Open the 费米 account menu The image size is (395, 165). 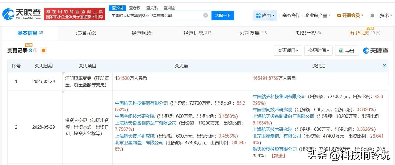click(x=386, y=15)
